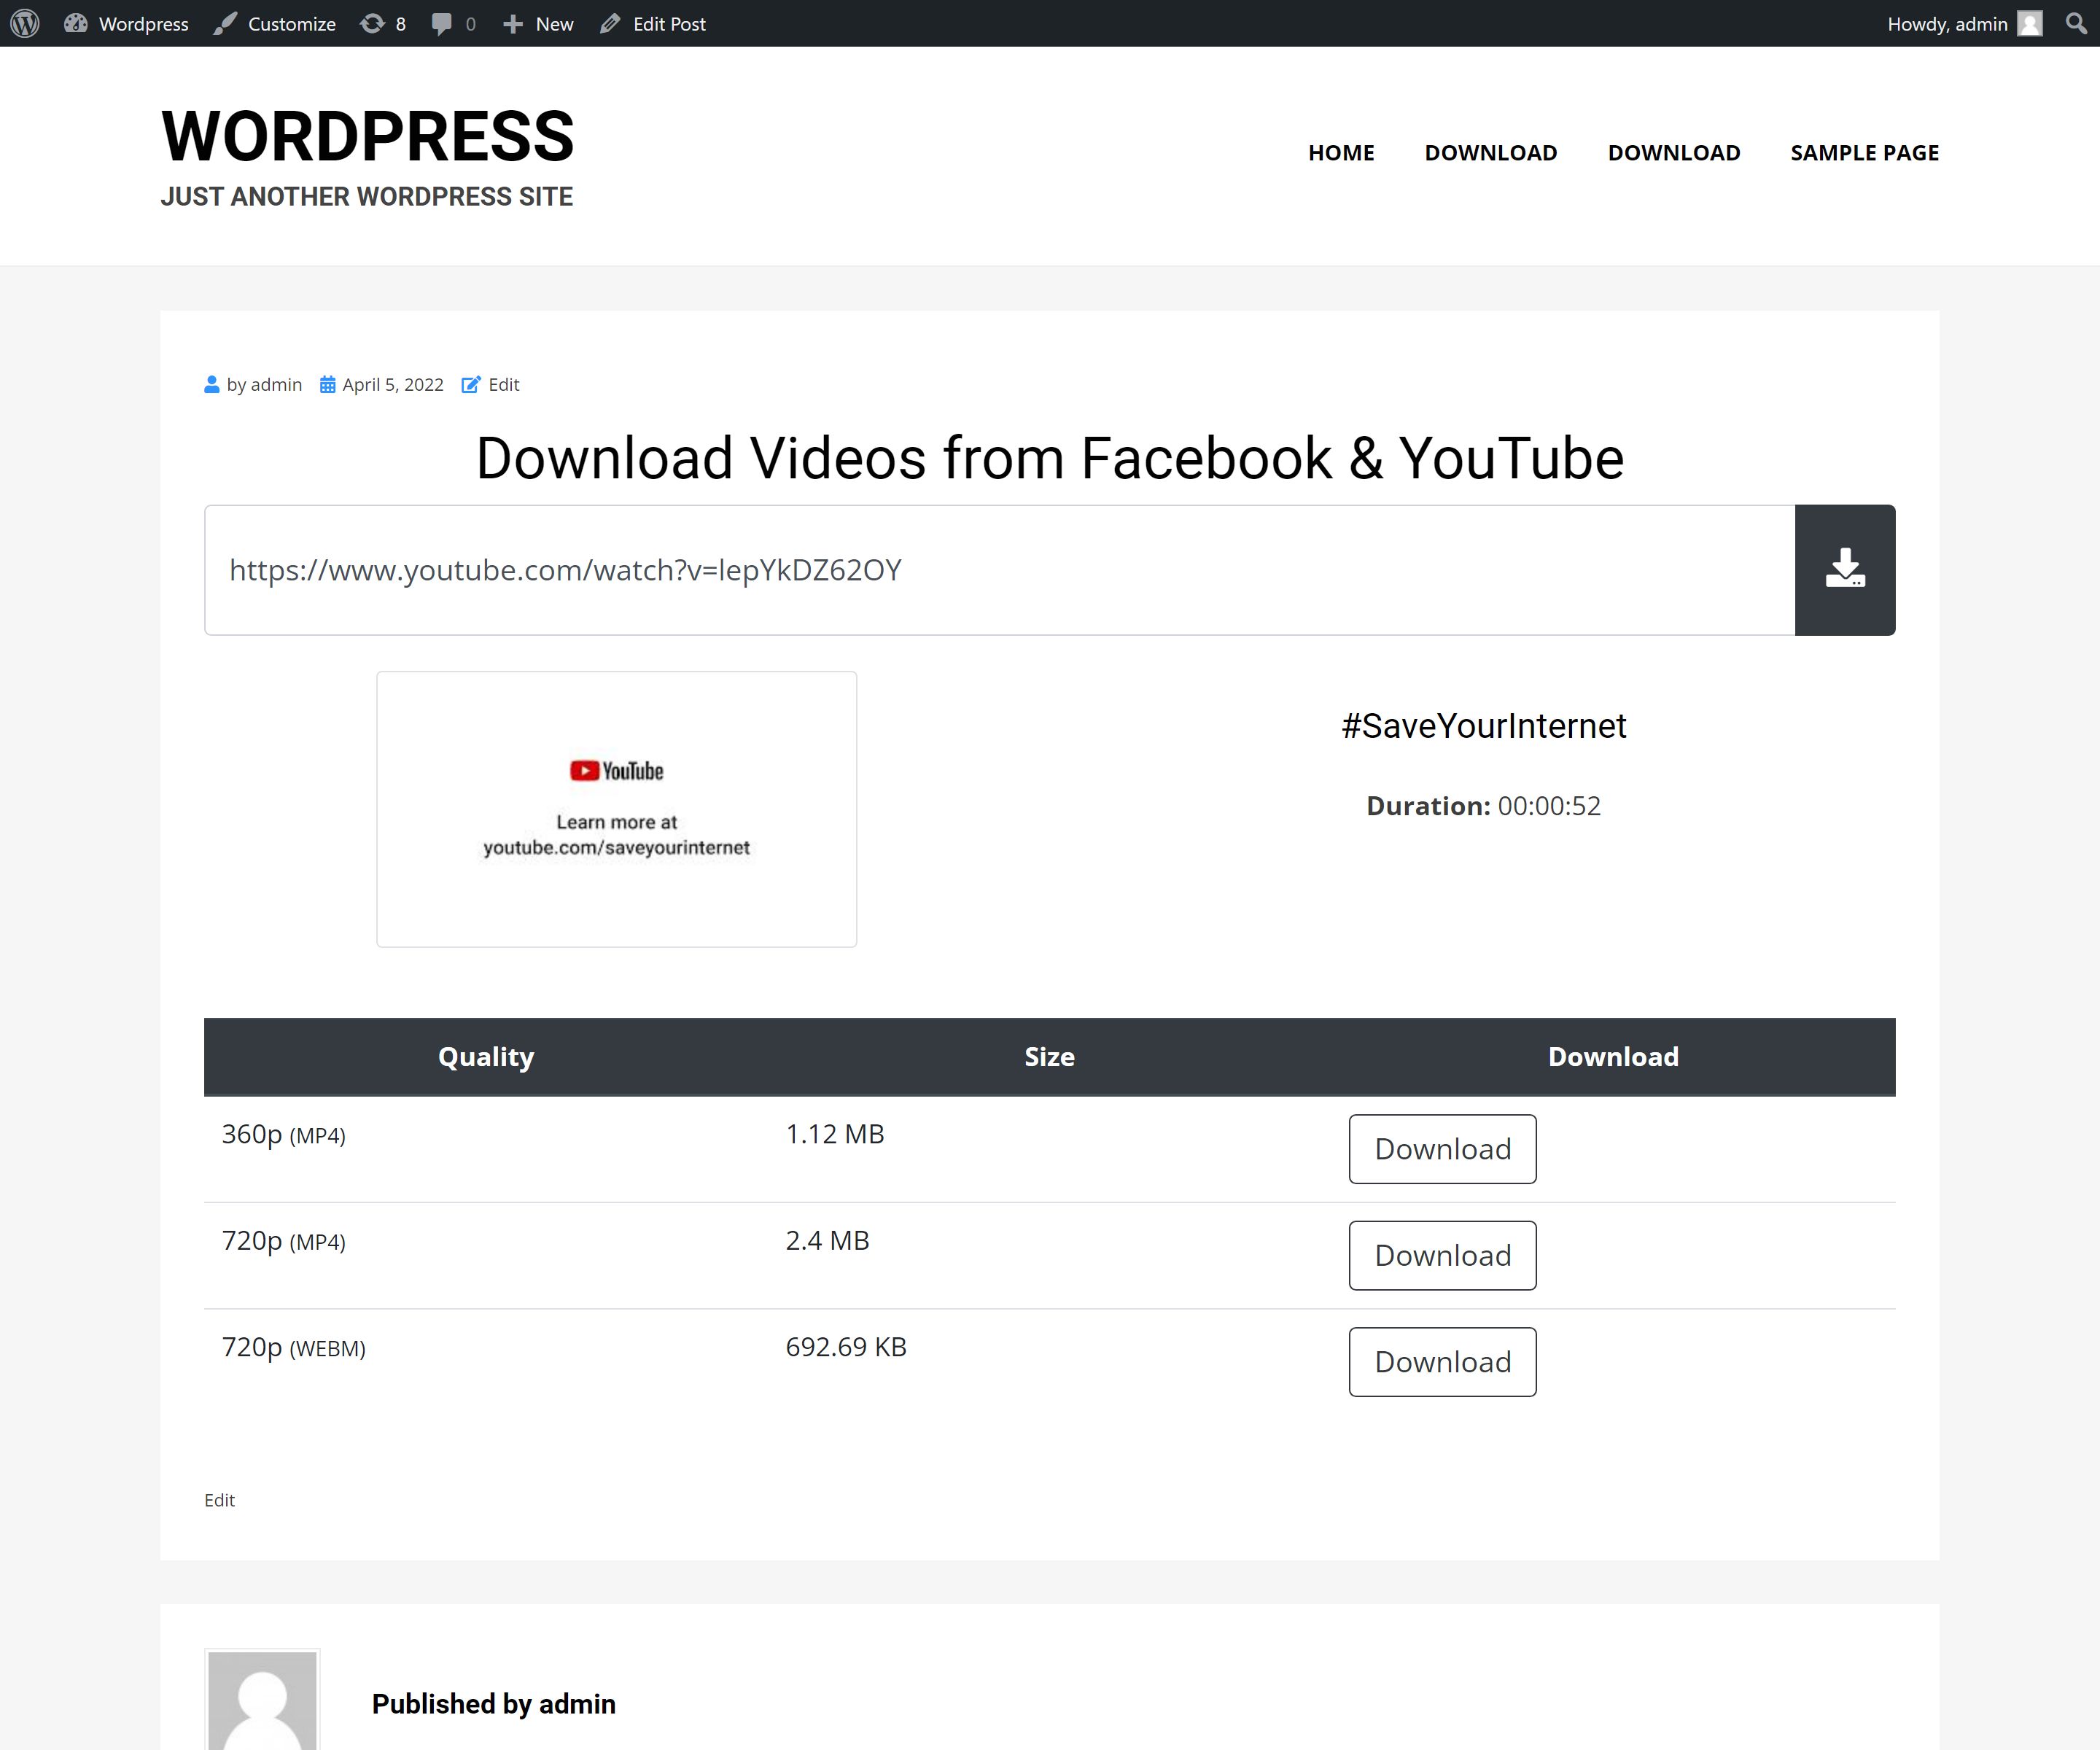2100x1750 pixels.
Task: Download the 720p MP4 version
Action: point(1442,1255)
